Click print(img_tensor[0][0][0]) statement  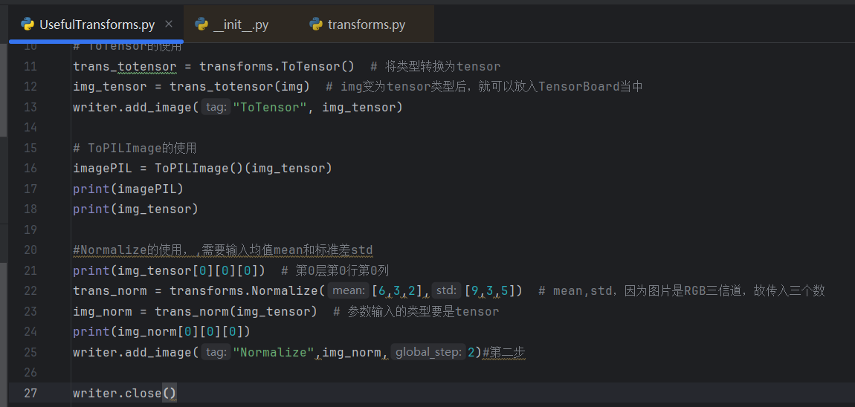[170, 271]
